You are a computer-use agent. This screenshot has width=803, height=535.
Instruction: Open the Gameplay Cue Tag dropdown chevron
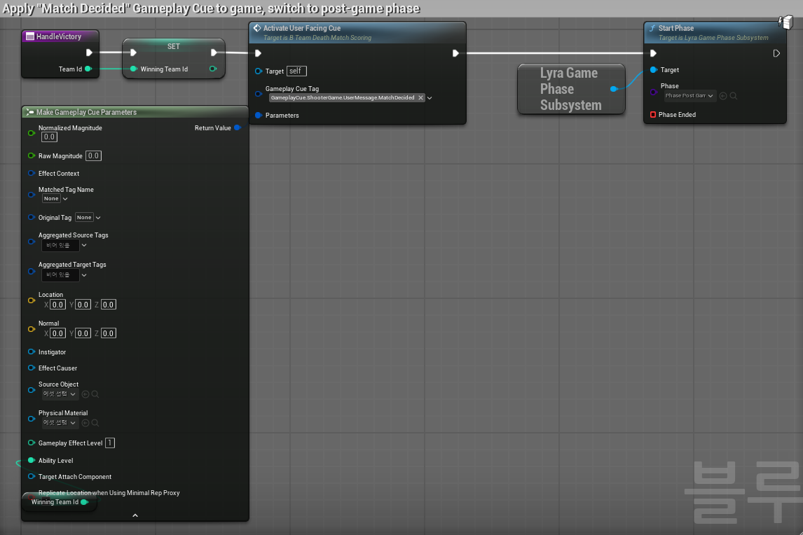[430, 98]
